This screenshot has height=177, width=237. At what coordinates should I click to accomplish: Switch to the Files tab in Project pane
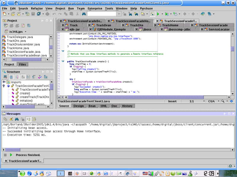coord(22,64)
